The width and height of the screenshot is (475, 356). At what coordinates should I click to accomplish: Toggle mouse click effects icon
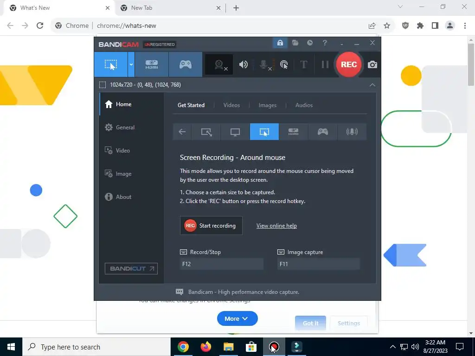[x=284, y=64]
